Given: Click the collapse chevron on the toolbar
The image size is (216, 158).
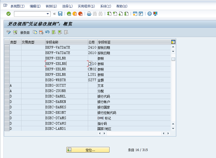Looking at the screenshot, I should pos(55,14).
